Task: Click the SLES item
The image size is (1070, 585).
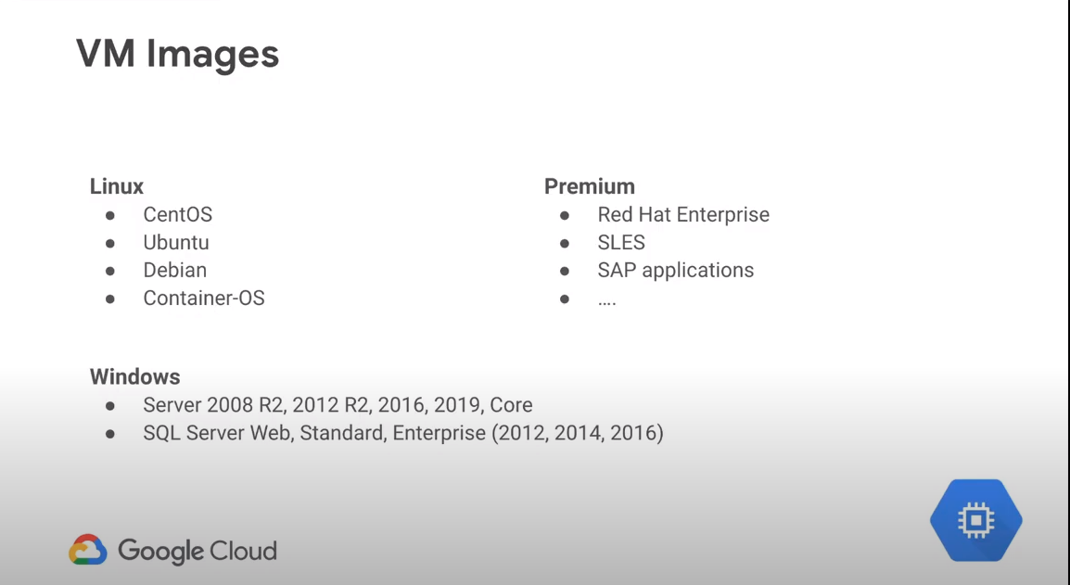Action: coord(620,242)
